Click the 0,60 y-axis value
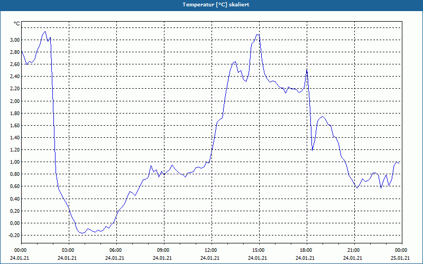The image size is (423, 264). click(x=15, y=186)
